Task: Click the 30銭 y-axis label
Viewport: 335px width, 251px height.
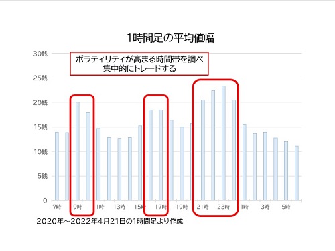Action: [x=40, y=54]
